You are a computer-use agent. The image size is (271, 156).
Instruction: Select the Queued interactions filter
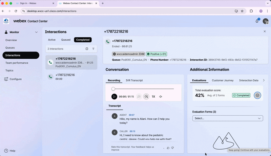point(66,40)
